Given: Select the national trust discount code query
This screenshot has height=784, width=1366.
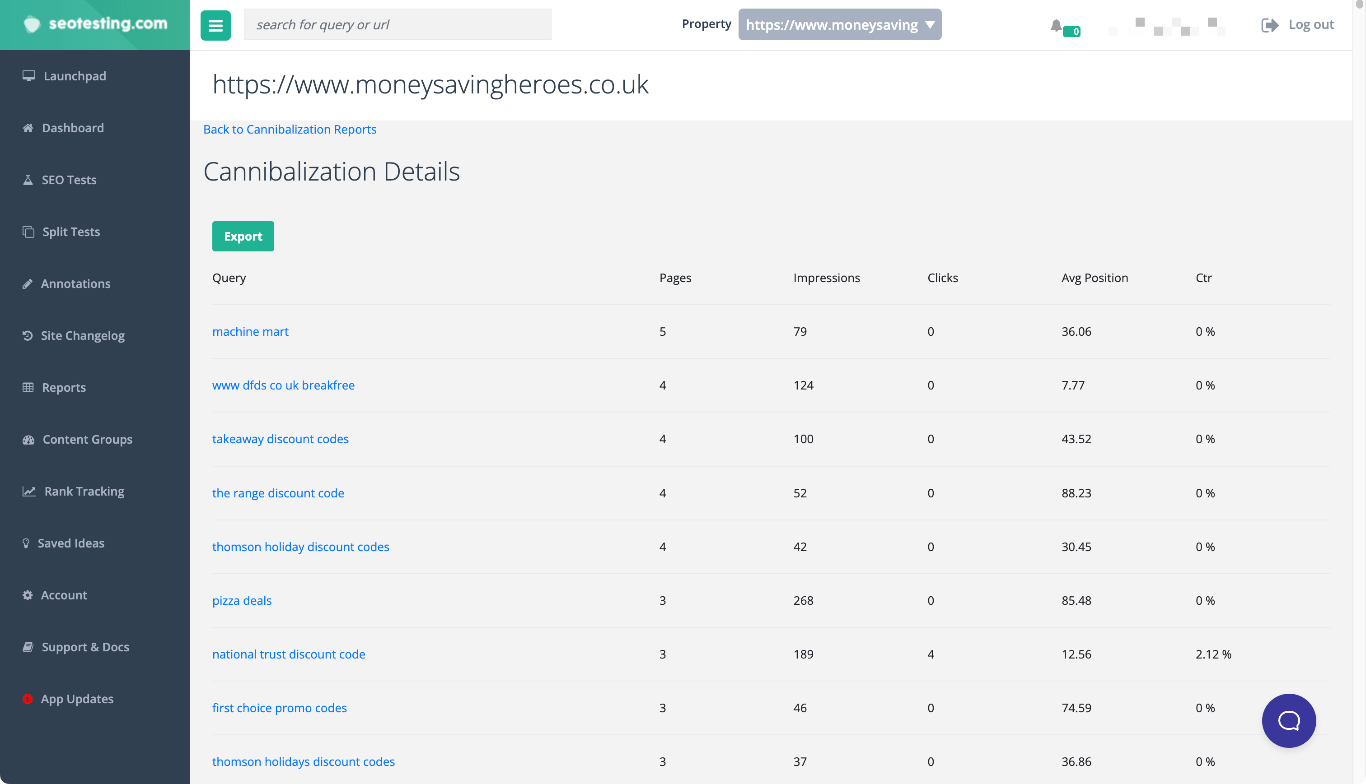Looking at the screenshot, I should [x=289, y=654].
